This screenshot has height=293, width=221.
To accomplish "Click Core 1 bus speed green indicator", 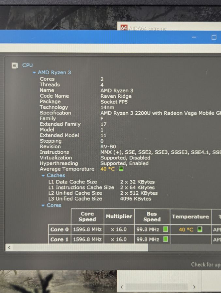I will click(166, 239).
